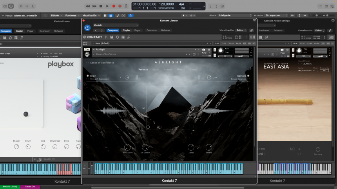Go to previous preset in Kontakt Library
Image resolution: width=337 pixels, height=189 pixels.
coord(96,31)
